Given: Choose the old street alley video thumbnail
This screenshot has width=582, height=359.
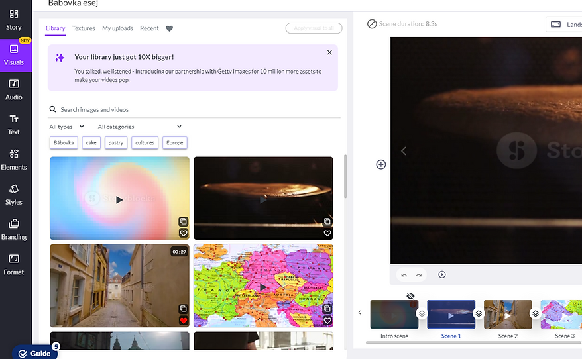Looking at the screenshot, I should tap(119, 285).
